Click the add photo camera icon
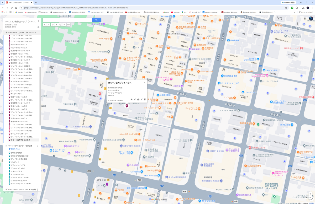 coord(138,99)
